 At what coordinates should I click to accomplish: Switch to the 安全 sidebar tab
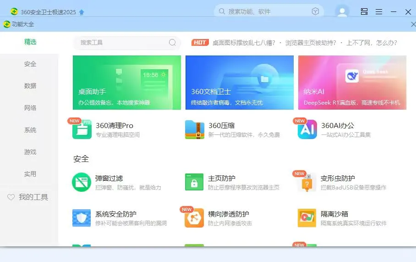(30, 64)
